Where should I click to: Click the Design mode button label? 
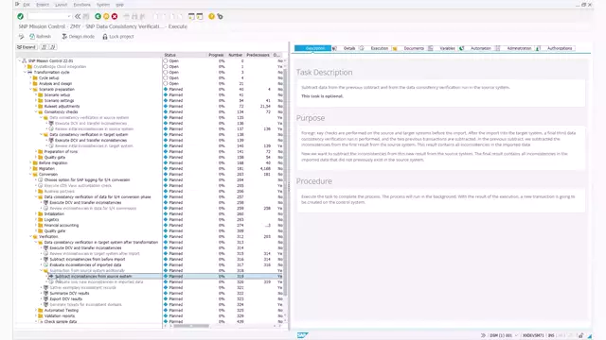(81, 36)
